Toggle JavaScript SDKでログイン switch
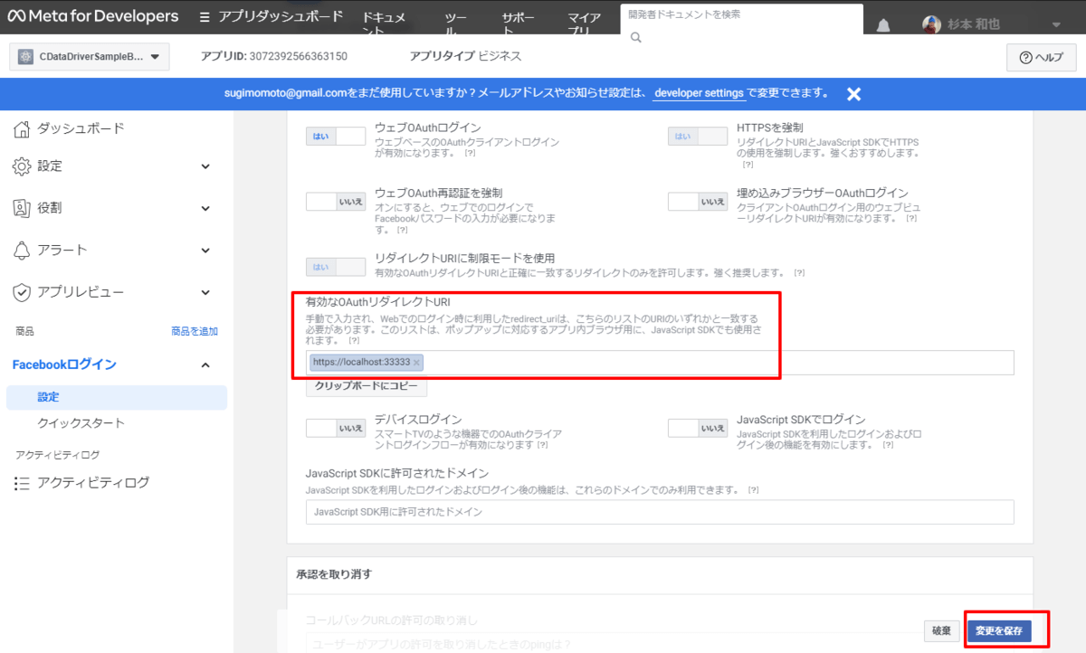1086x653 pixels. 698,429
